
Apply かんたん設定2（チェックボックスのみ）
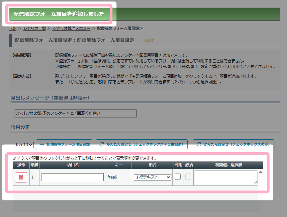[234, 144]
